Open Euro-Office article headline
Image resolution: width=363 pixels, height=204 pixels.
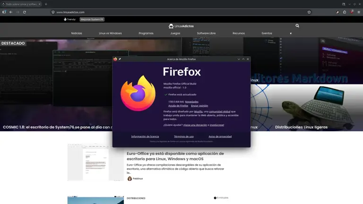tap(175, 156)
